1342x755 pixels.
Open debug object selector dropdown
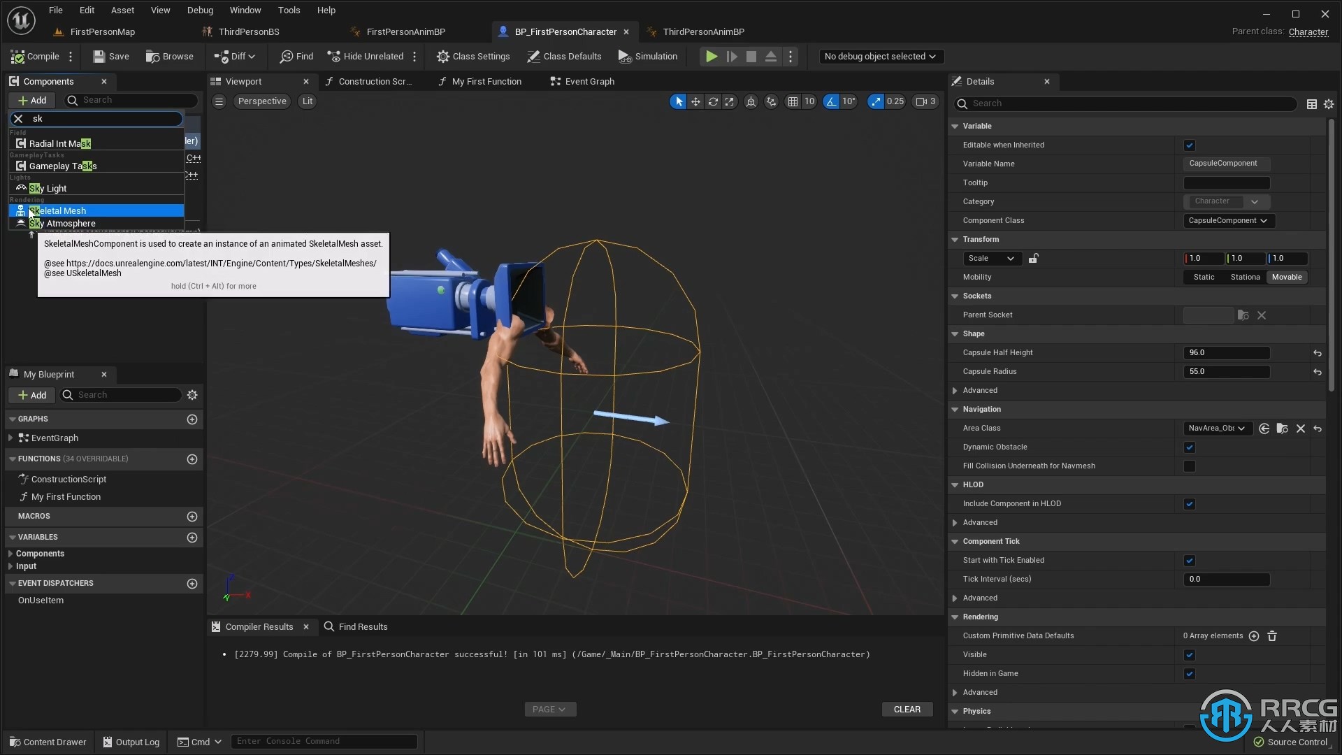tap(880, 57)
